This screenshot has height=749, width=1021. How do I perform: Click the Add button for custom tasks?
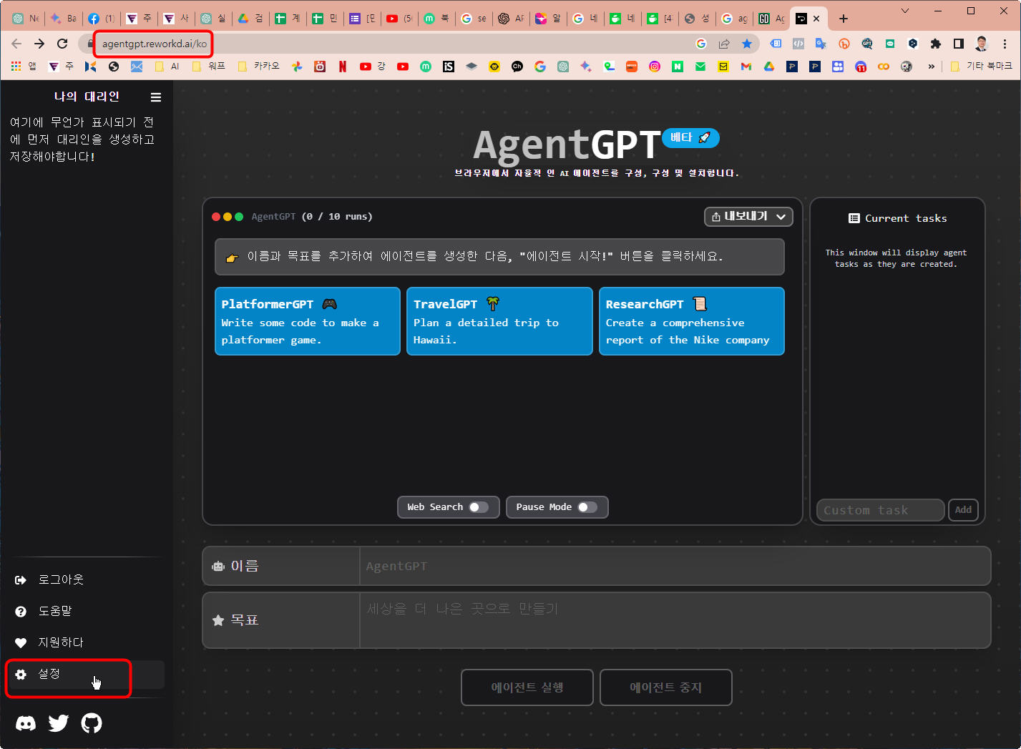[963, 510]
